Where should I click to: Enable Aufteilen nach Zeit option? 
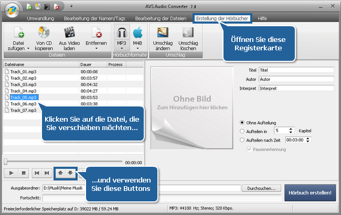pyautogui.click(x=241, y=140)
